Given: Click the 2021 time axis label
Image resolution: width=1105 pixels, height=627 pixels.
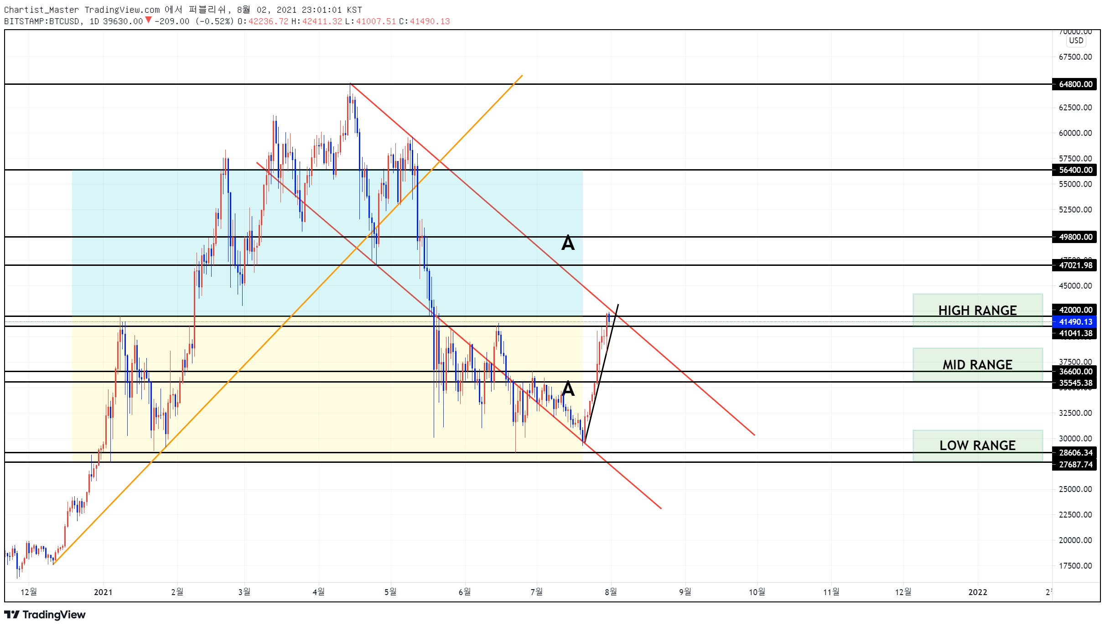Looking at the screenshot, I should 103,592.
